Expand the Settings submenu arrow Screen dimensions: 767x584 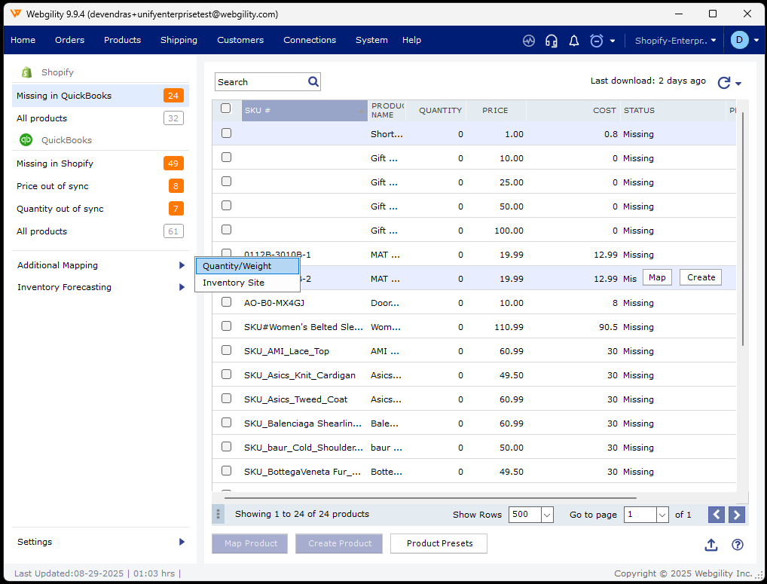tap(182, 542)
